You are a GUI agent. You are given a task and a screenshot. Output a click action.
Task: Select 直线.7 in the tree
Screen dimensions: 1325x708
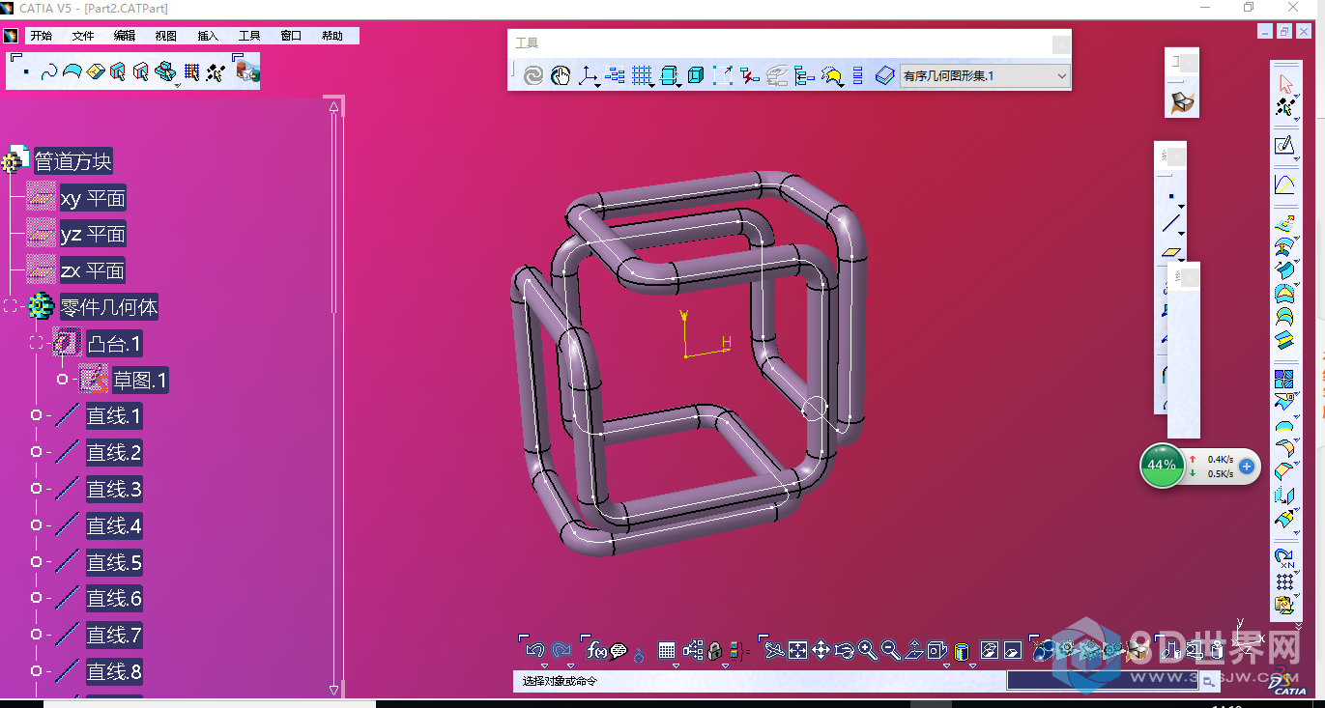coord(114,636)
